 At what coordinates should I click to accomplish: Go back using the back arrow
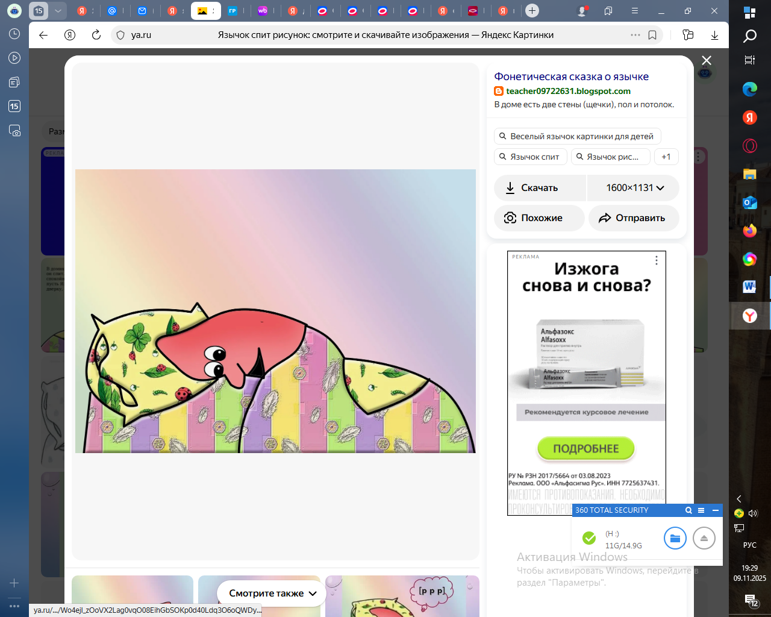pos(43,35)
